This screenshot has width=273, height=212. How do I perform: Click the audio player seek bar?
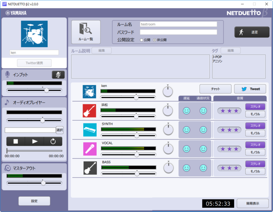tap(34, 151)
